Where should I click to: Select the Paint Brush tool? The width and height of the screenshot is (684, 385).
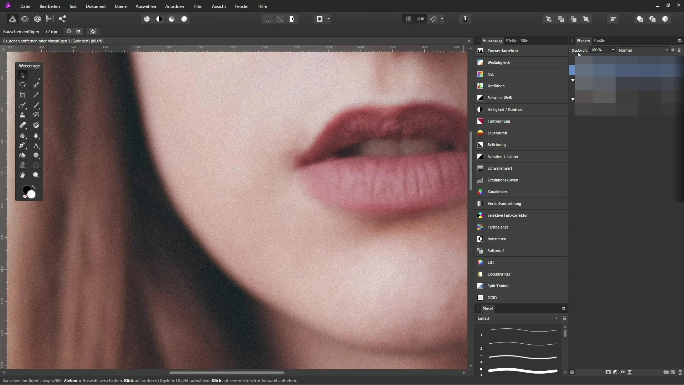pos(36,105)
